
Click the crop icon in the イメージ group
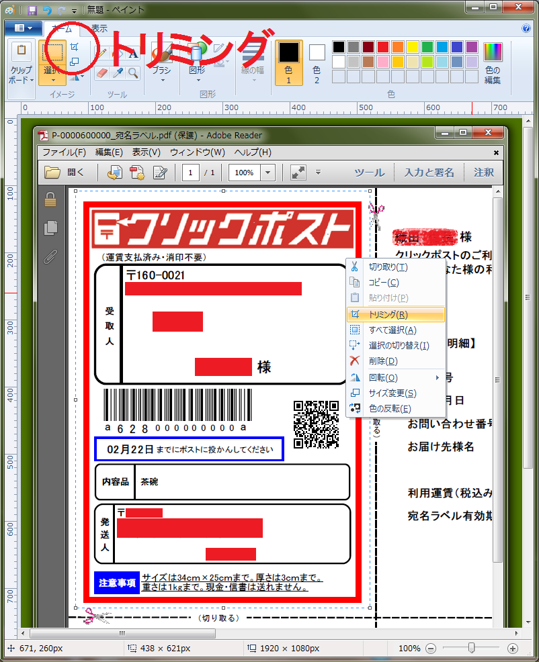[x=75, y=47]
